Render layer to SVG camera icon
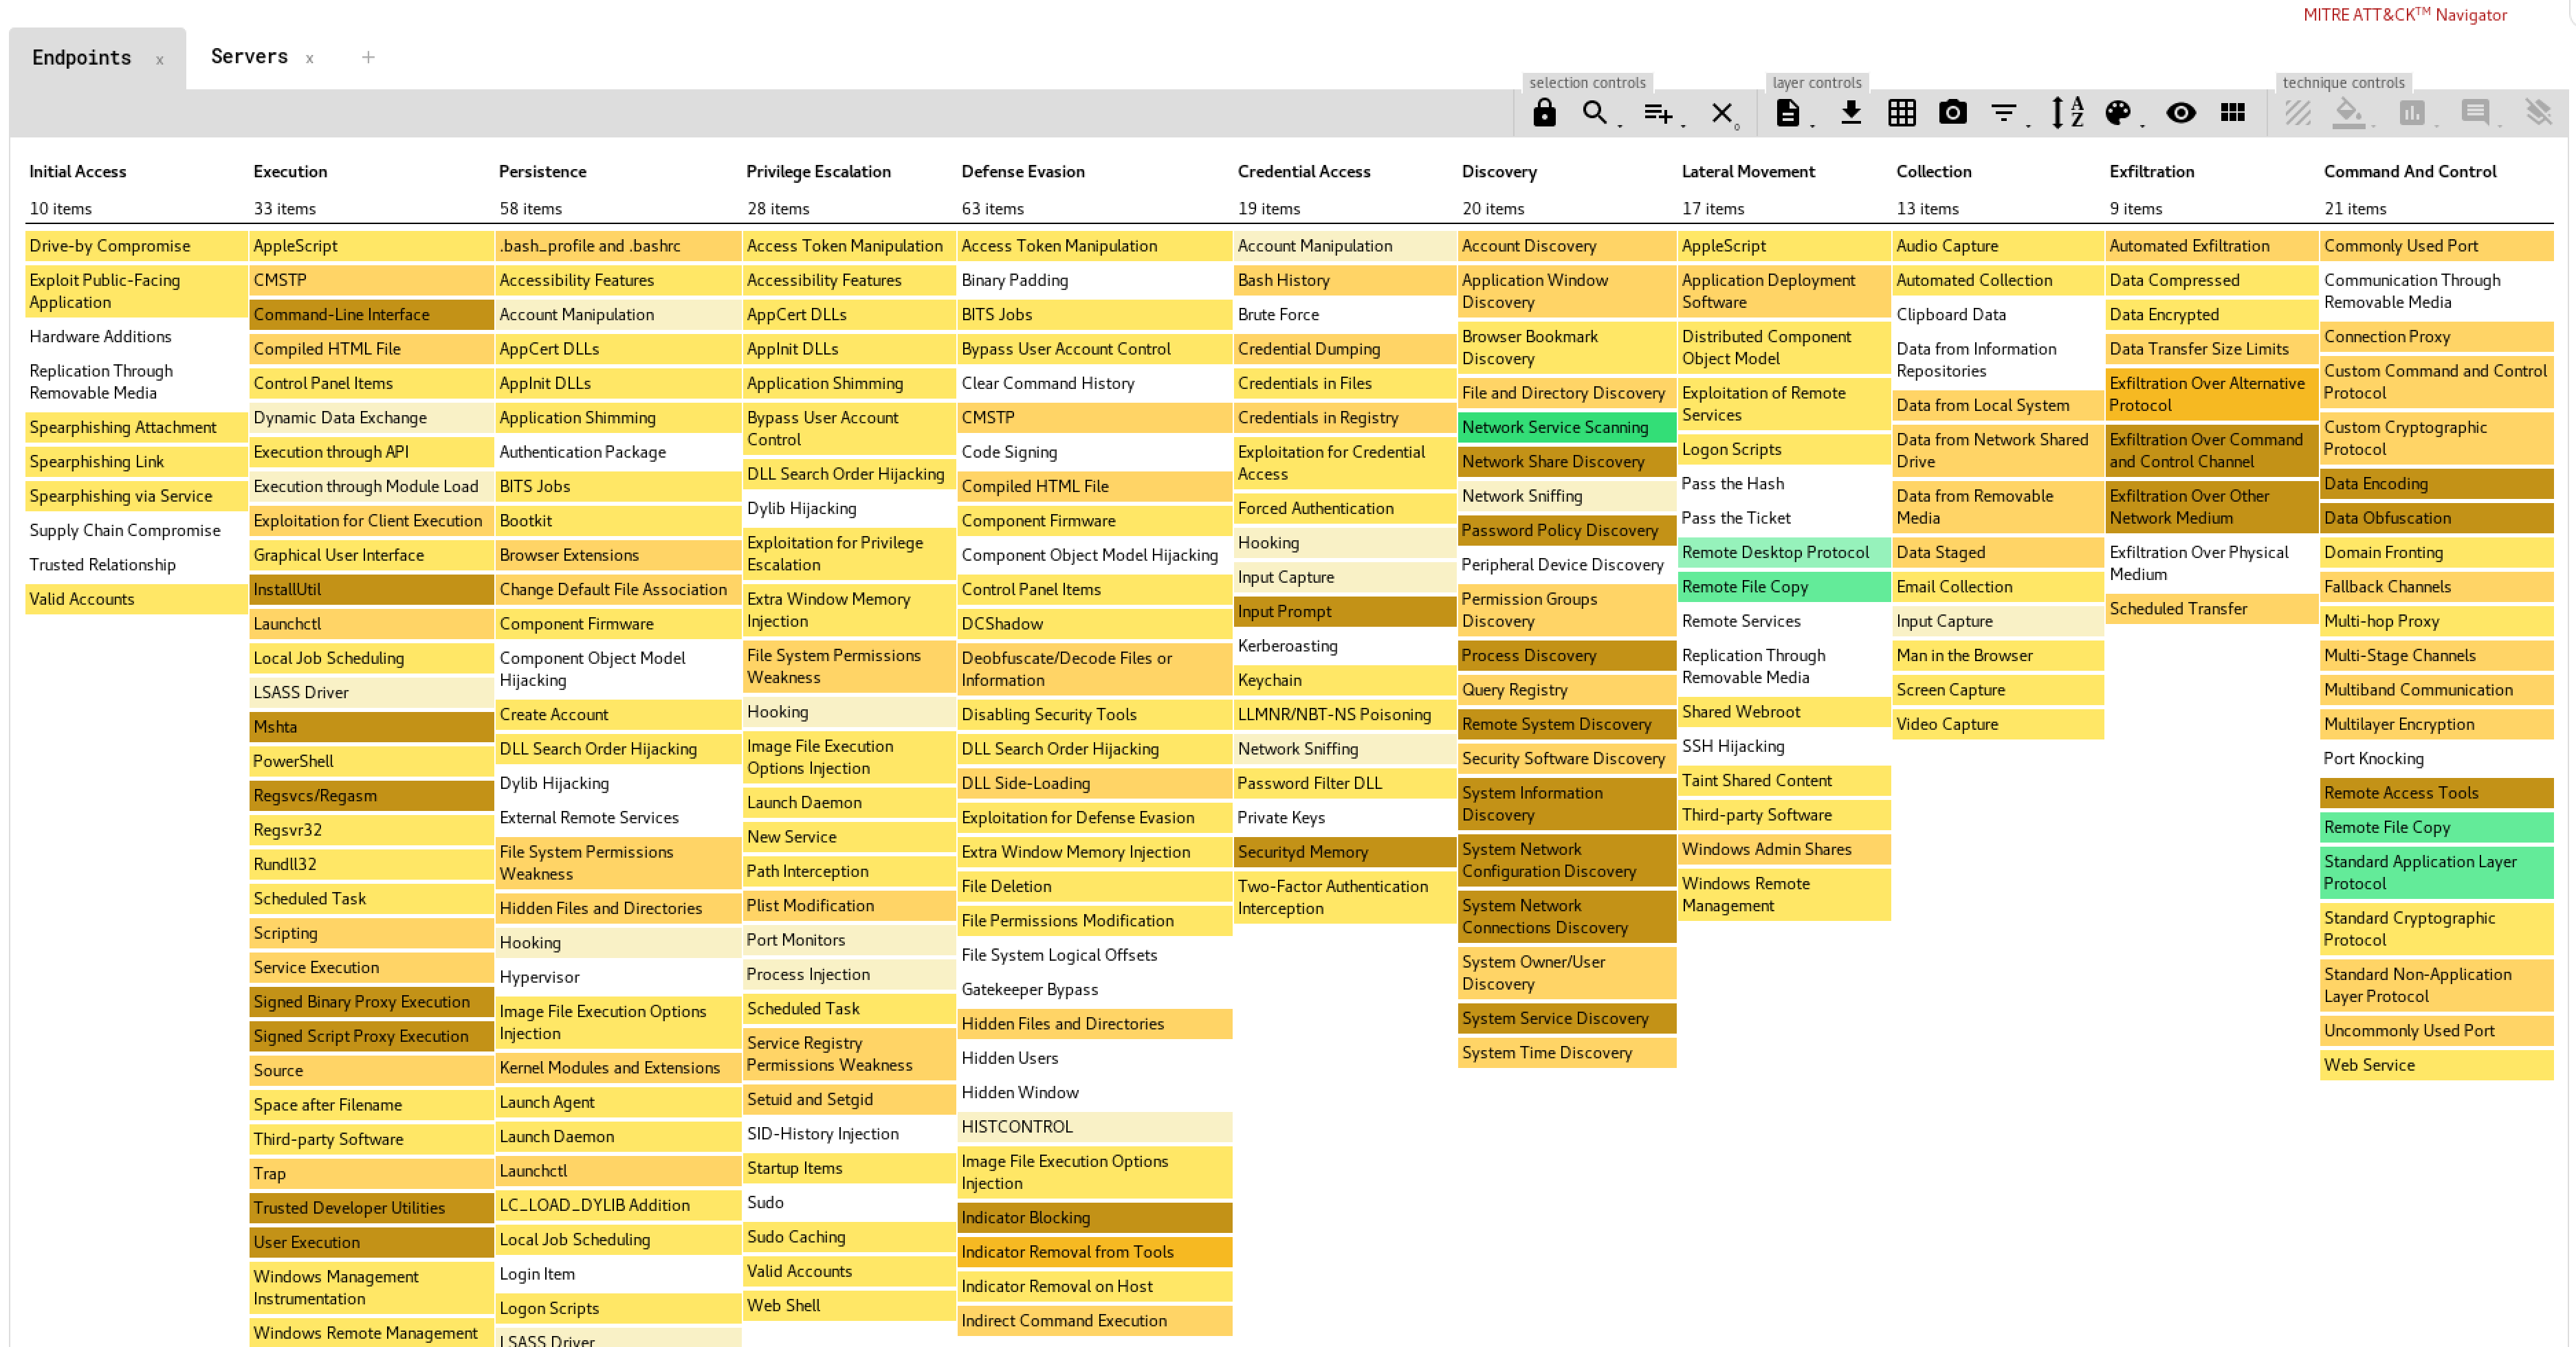Screen dimensions: 2576x1347 pos(1952,113)
